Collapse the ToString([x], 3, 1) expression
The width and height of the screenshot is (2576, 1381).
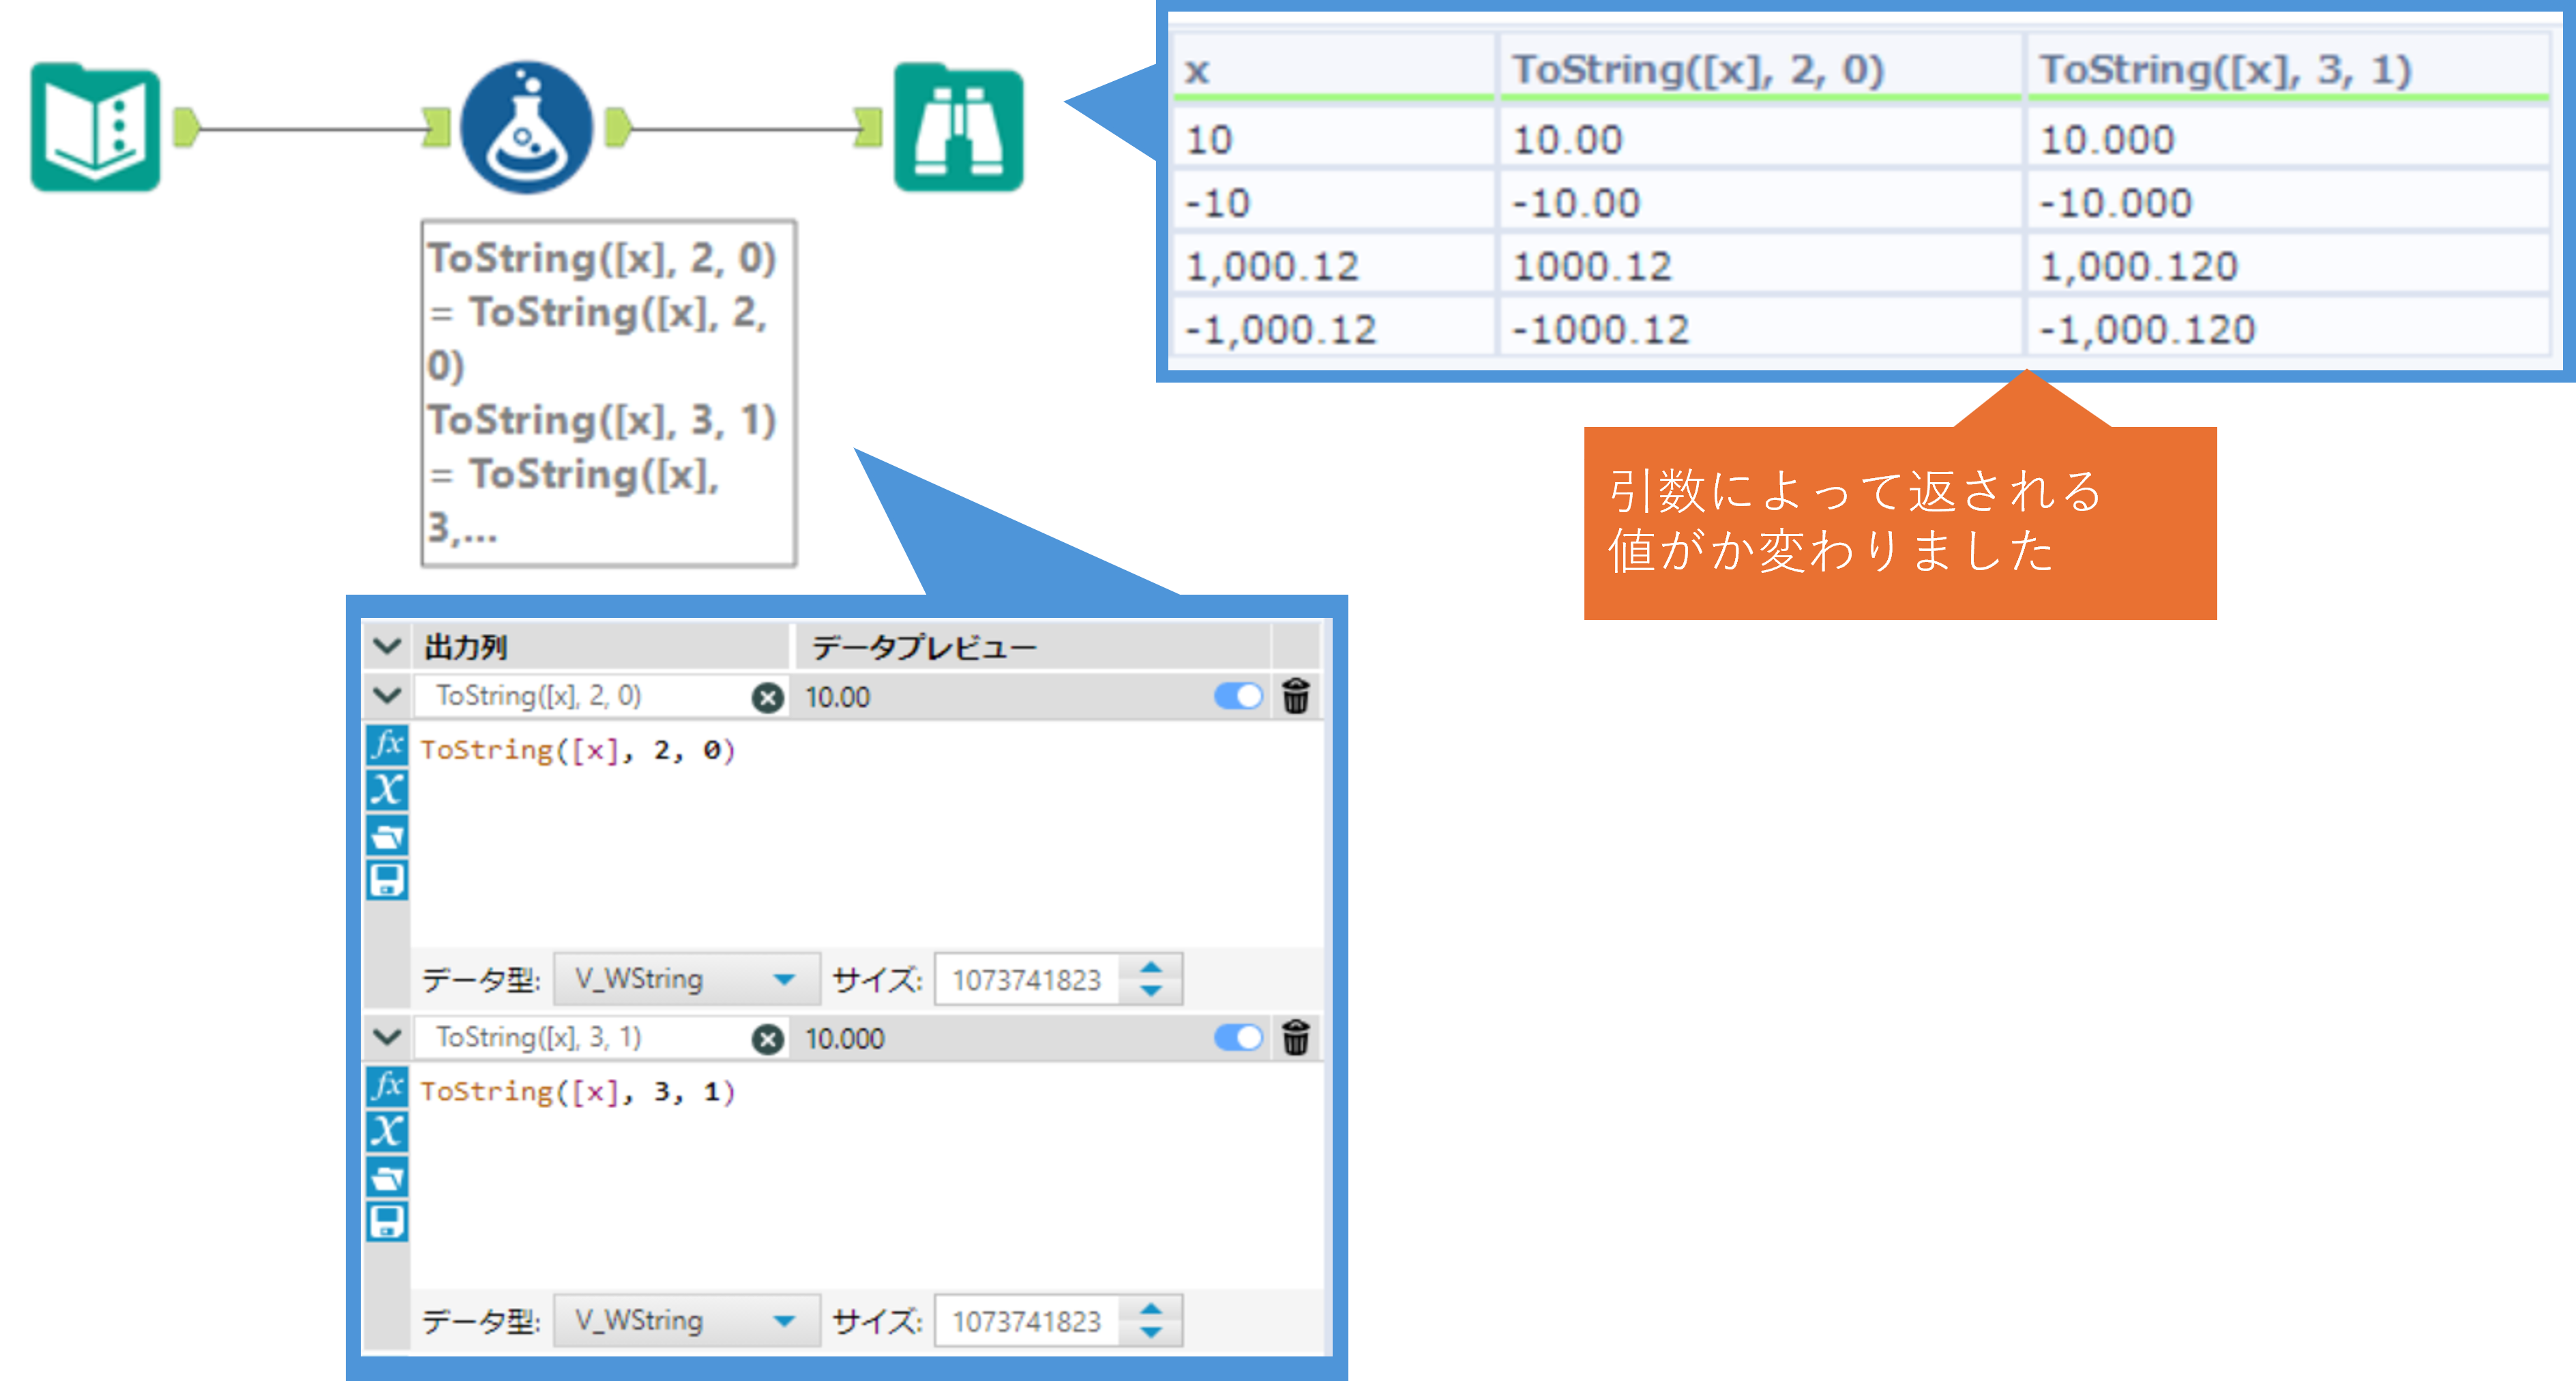coord(387,1037)
